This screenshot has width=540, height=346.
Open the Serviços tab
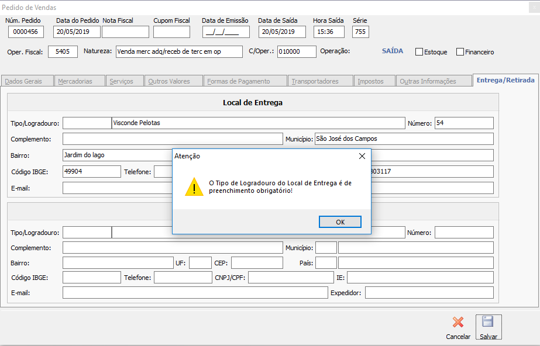pyautogui.click(x=125, y=81)
